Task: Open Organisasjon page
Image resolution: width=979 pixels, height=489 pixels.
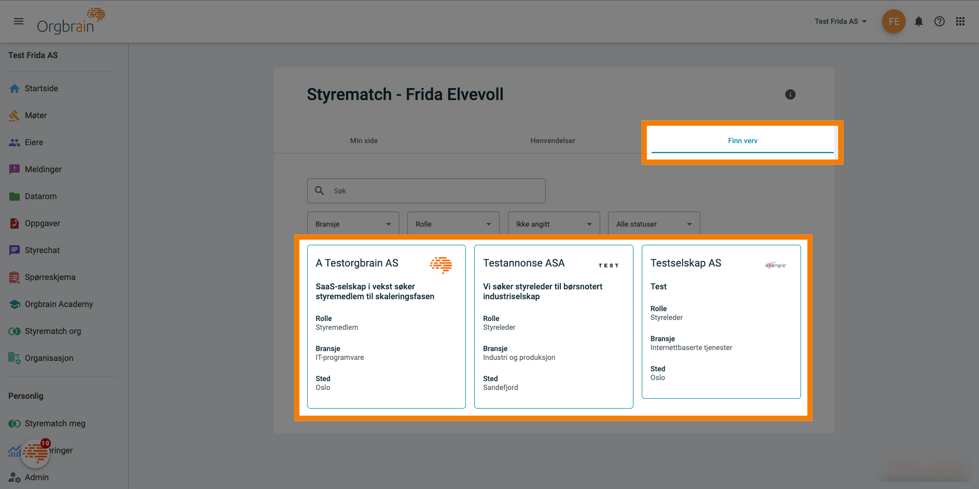Action: (x=49, y=358)
